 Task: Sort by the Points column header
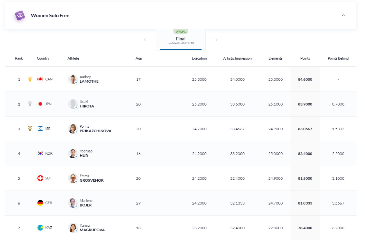pos(305,58)
